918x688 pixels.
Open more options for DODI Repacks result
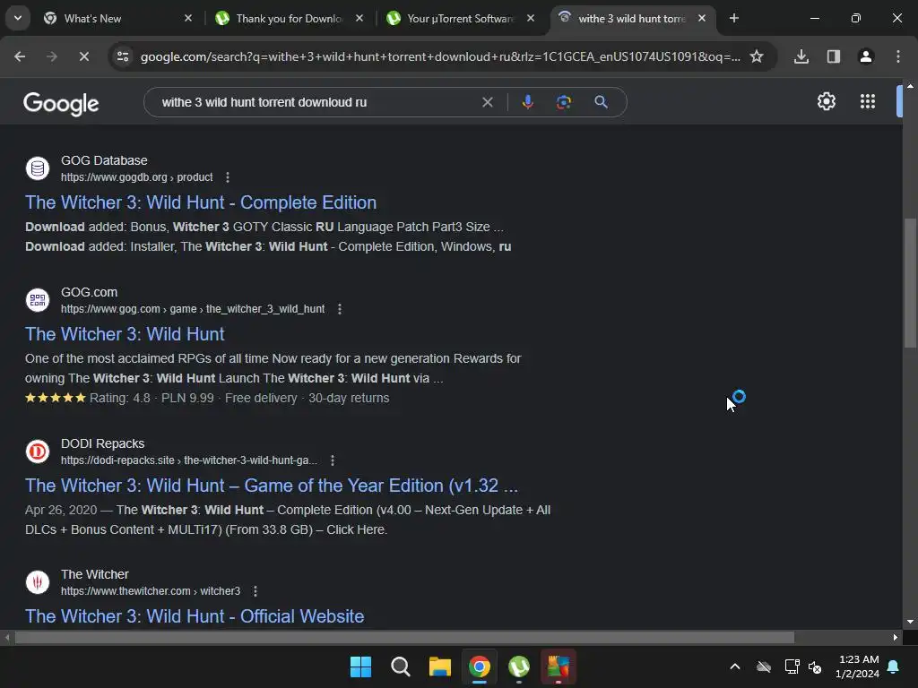click(333, 460)
